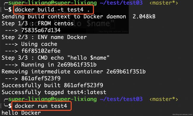Click Removing intermediate container line
The image size is (193, 116).
(x=74, y=71)
